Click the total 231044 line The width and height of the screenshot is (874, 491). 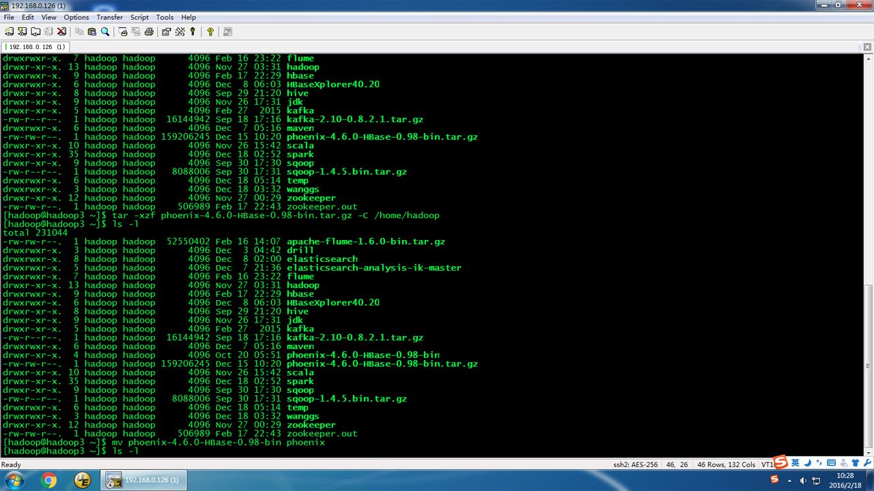(x=36, y=233)
